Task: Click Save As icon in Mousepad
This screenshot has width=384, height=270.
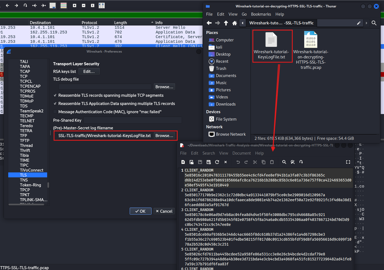Action: pos(209,162)
